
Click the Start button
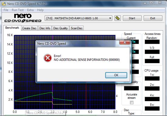(x=132, y=18)
